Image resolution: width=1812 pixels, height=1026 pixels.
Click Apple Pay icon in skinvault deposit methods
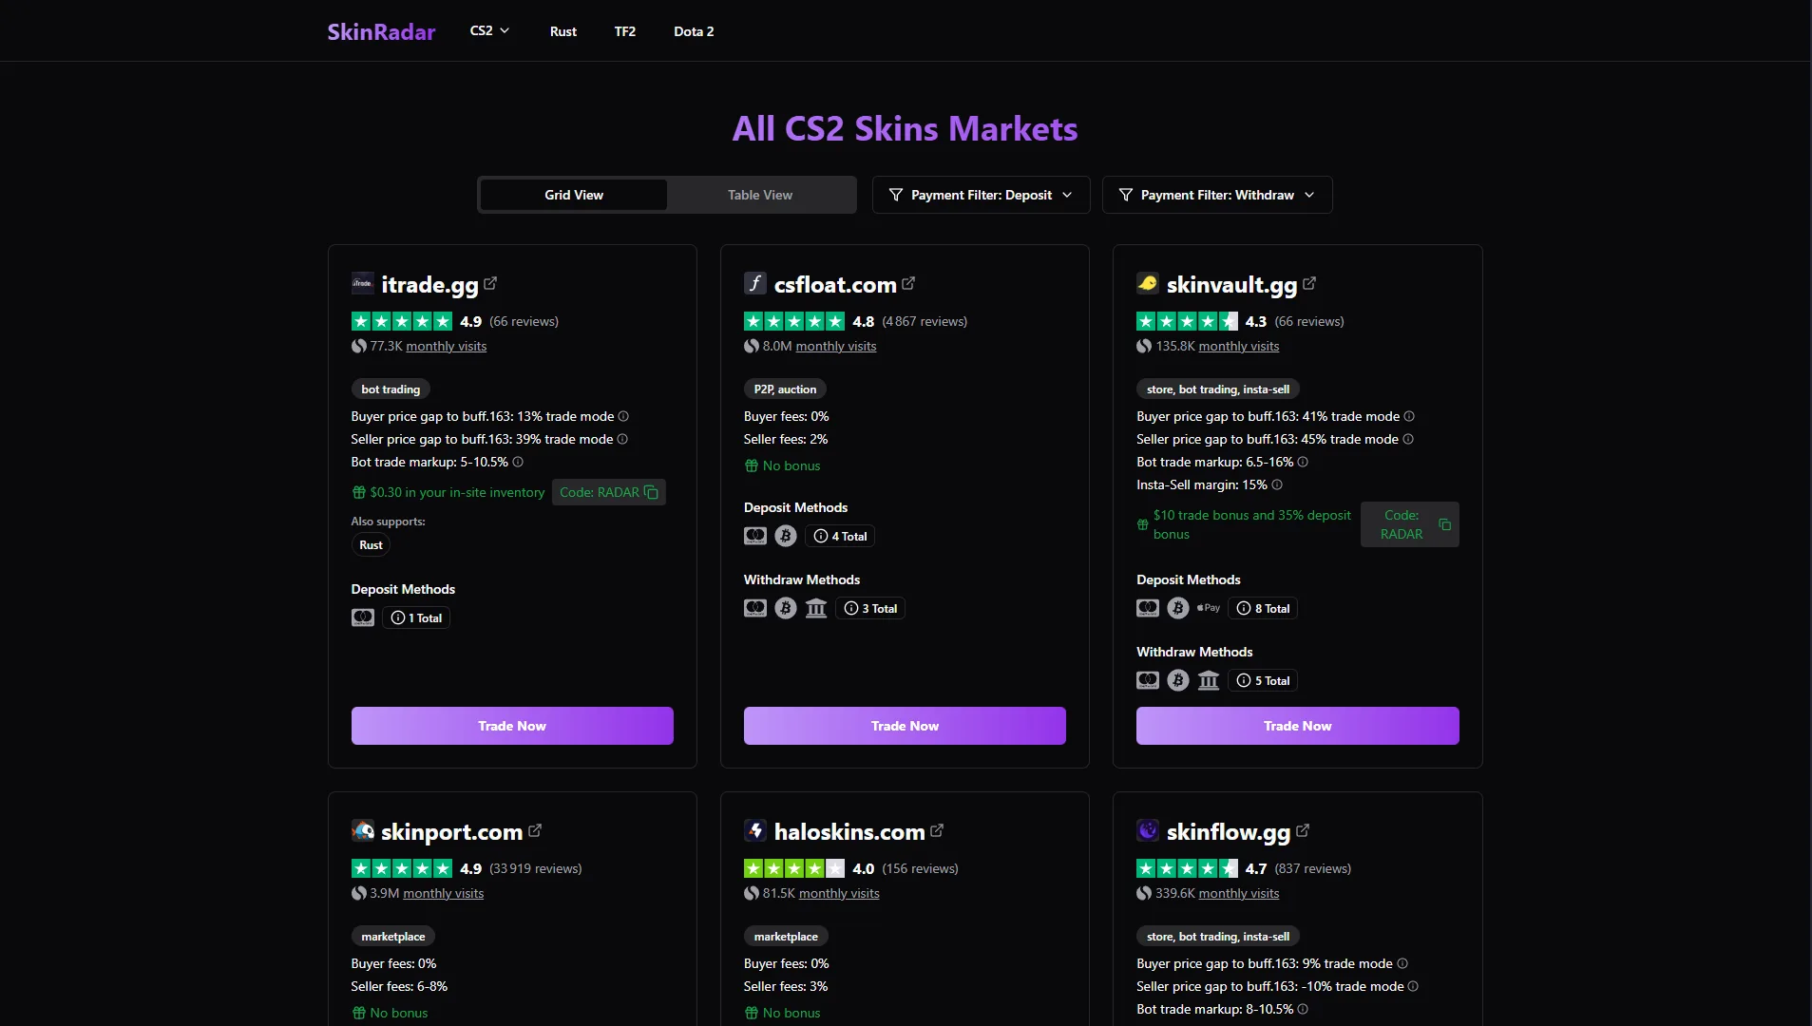[x=1209, y=608]
